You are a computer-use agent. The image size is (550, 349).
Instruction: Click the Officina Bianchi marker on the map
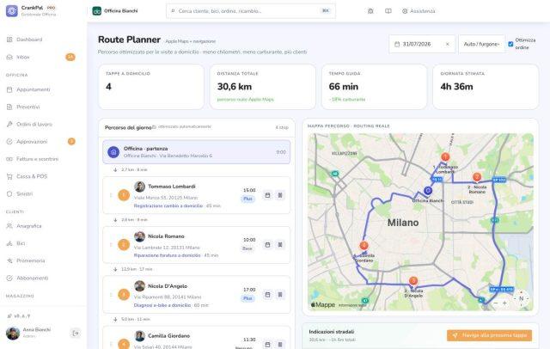point(428,191)
